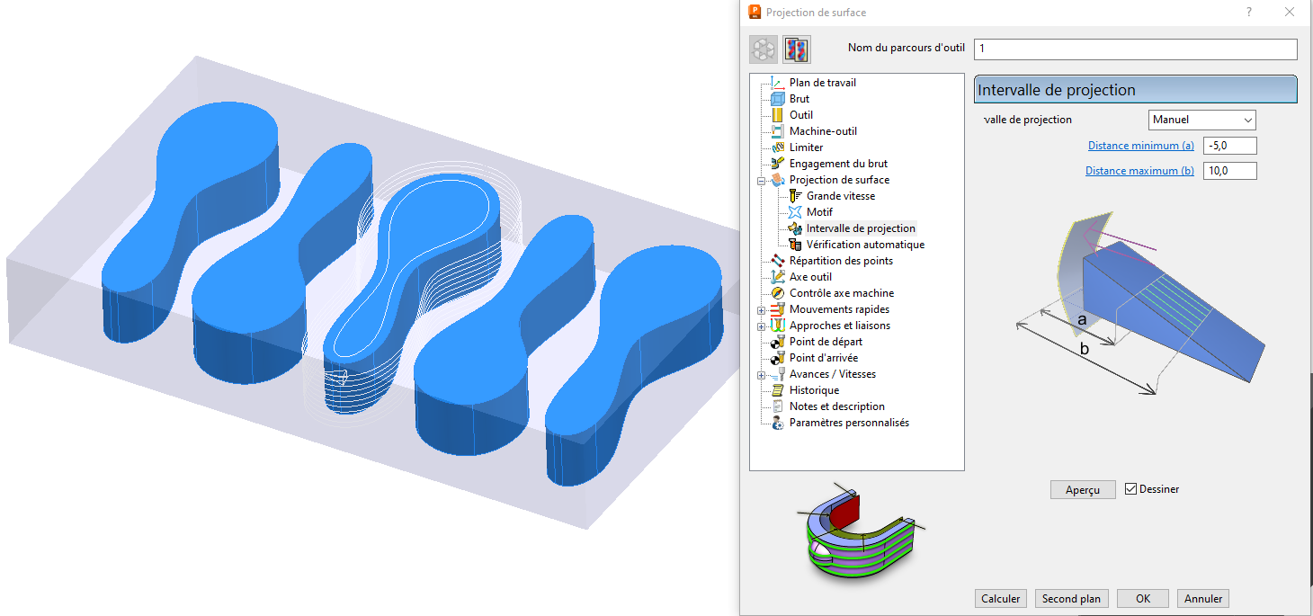Click the toolpath copy icon at top left
The width and height of the screenshot is (1313, 616).
click(x=764, y=49)
